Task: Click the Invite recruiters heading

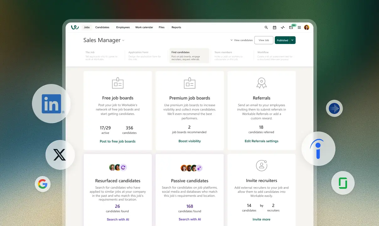Action: (x=261, y=181)
